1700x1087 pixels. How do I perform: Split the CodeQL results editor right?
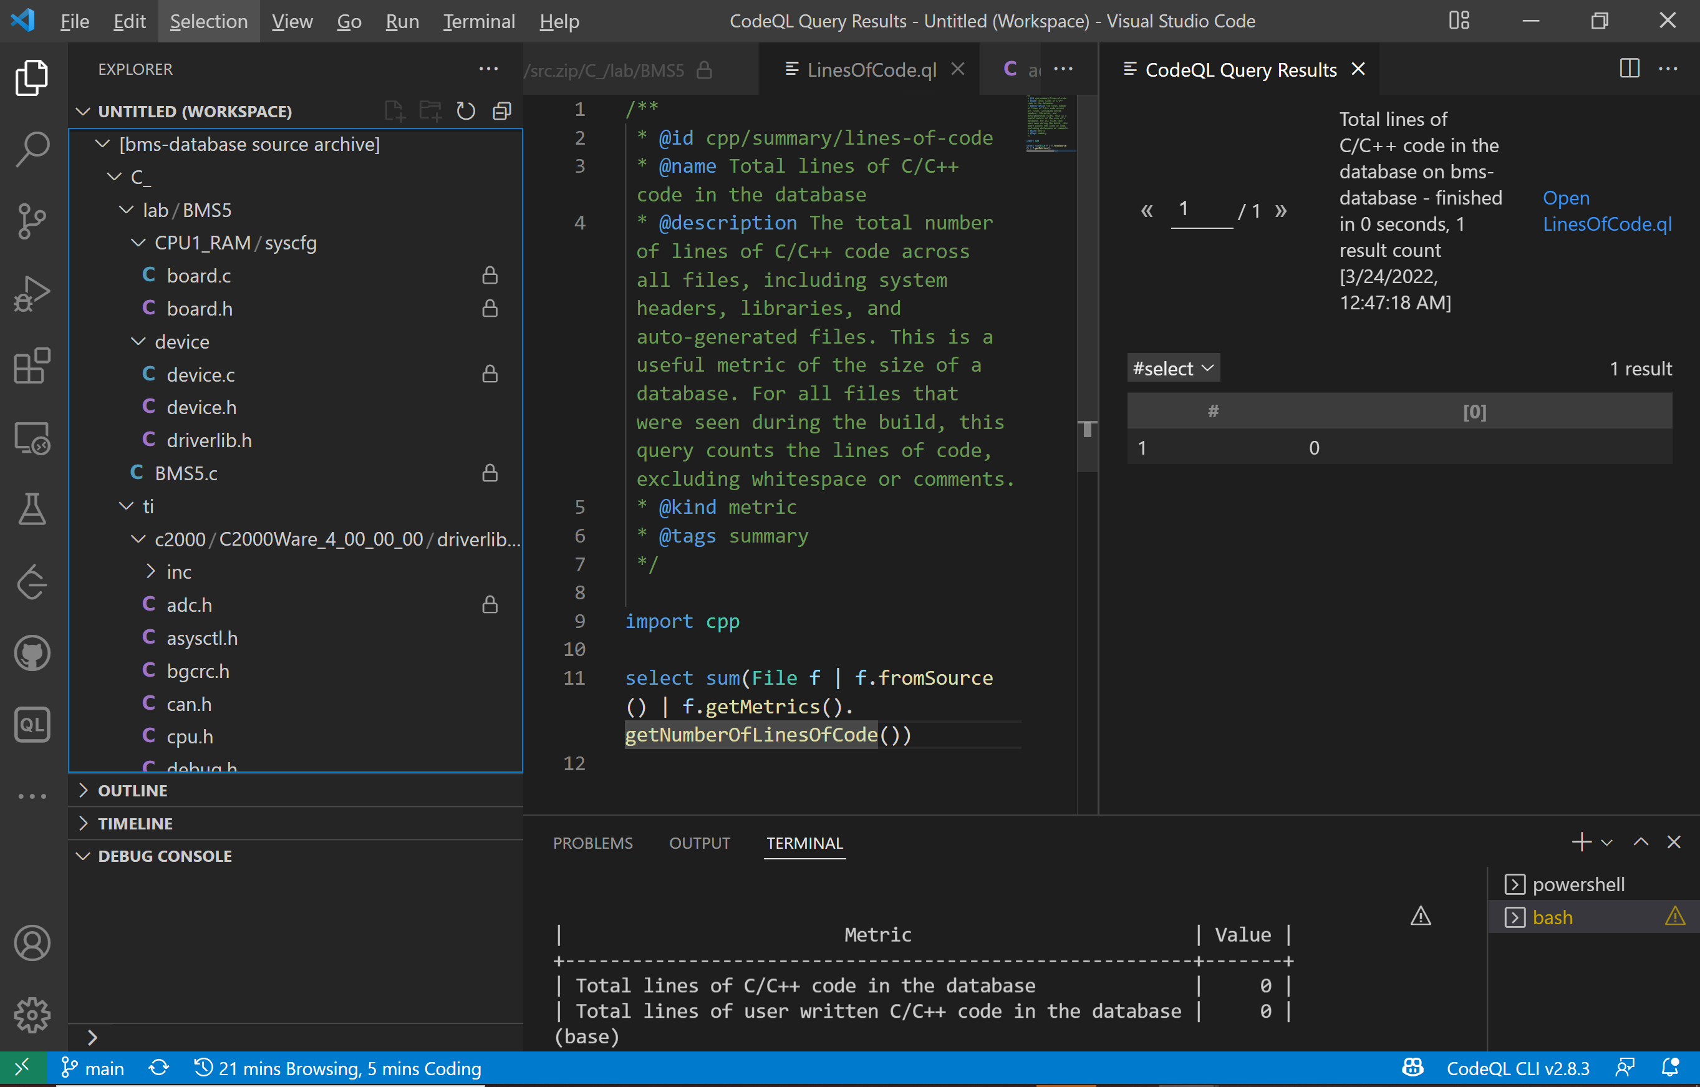coord(1630,69)
